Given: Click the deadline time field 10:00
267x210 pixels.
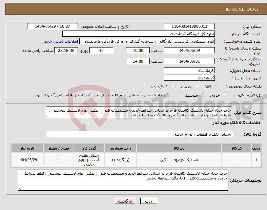Looking at the screenshot, I should tap(138, 50).
